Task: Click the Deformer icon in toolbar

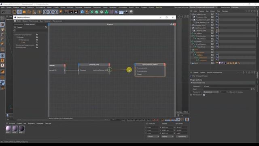Action: pyautogui.click(x=116, y=12)
